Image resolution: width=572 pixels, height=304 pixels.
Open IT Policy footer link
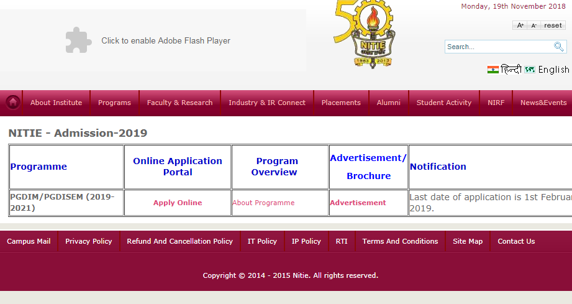coord(262,241)
